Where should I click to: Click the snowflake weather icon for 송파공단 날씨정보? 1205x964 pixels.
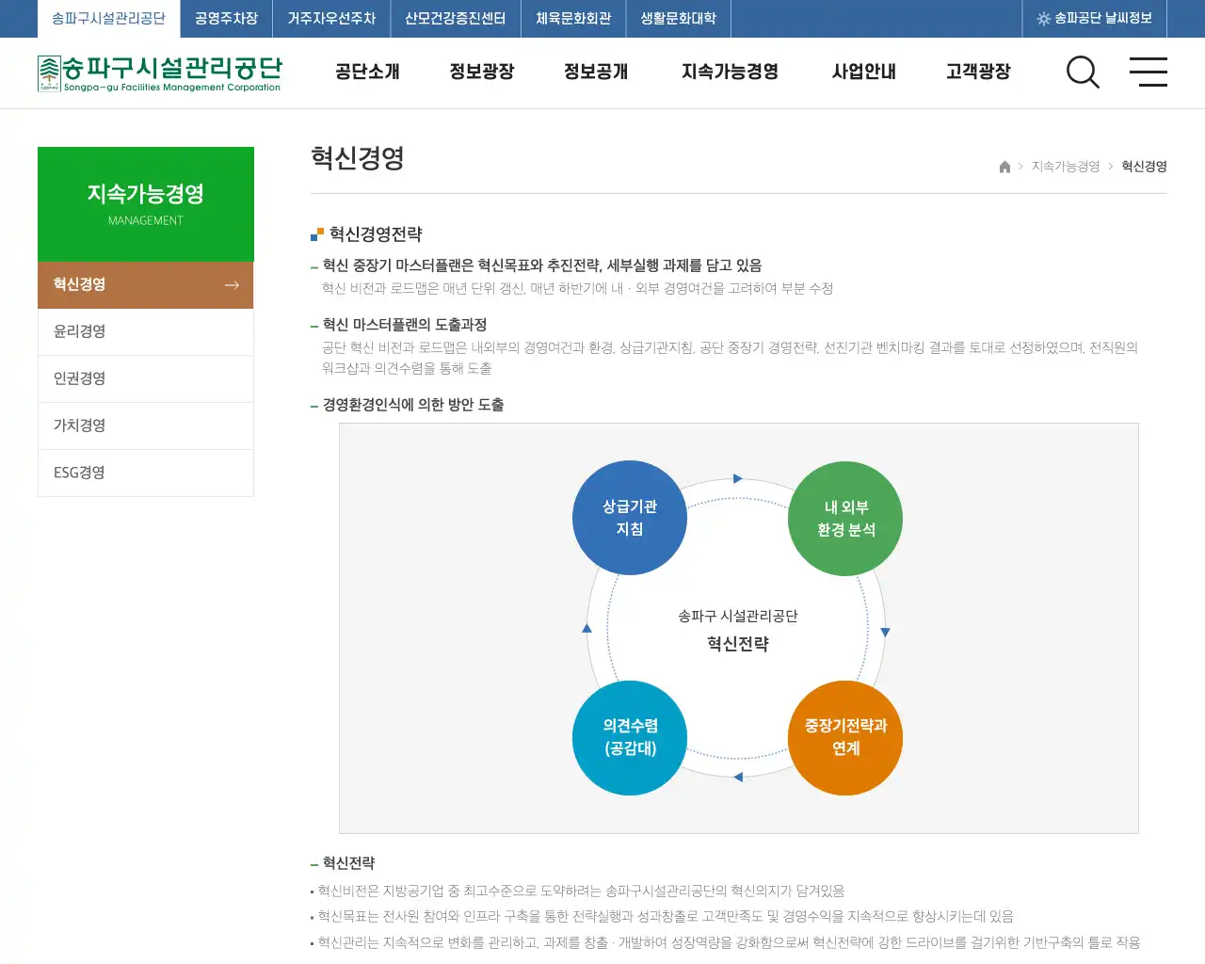[x=1043, y=18]
